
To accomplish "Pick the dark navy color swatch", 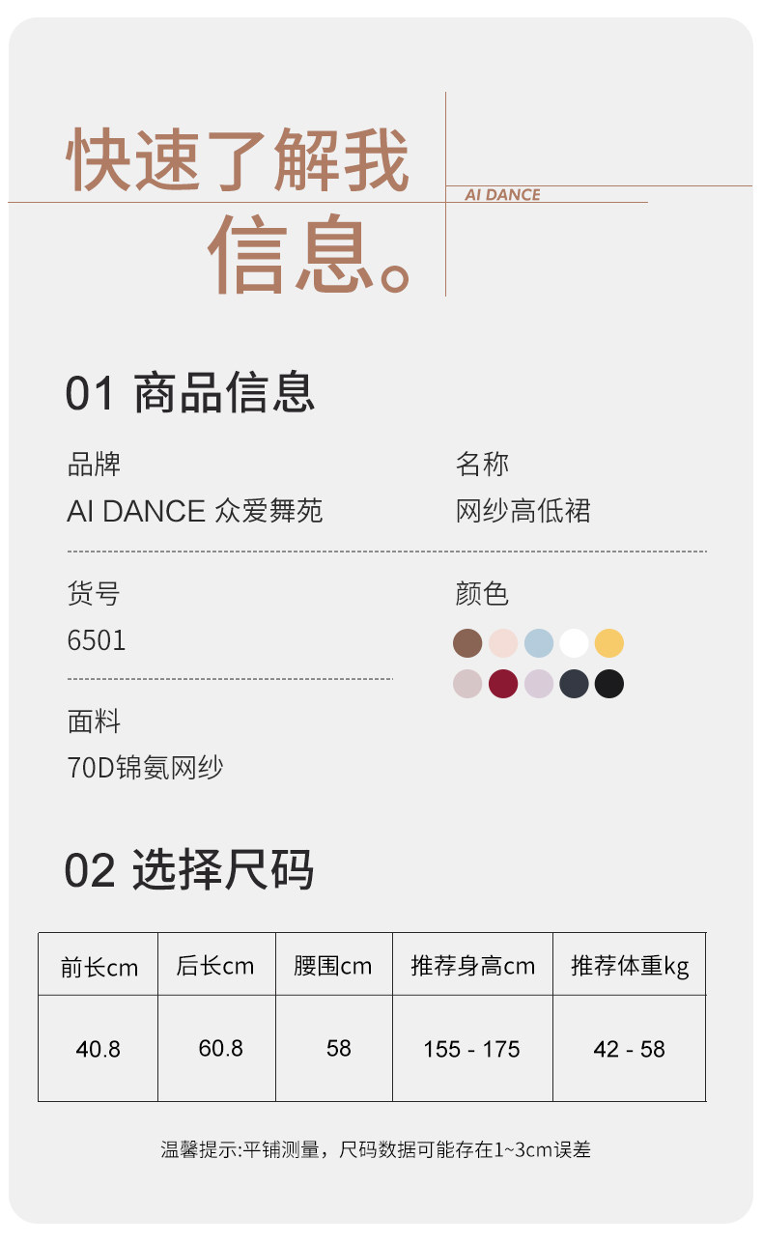I will [574, 684].
